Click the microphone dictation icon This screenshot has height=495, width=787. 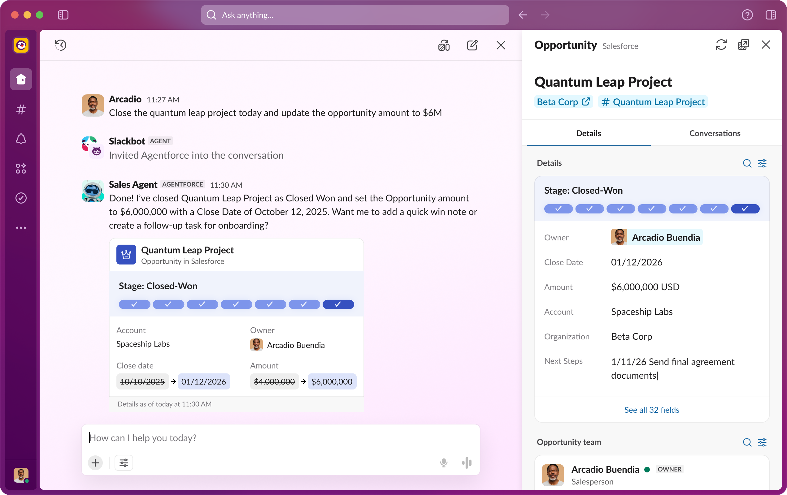444,463
